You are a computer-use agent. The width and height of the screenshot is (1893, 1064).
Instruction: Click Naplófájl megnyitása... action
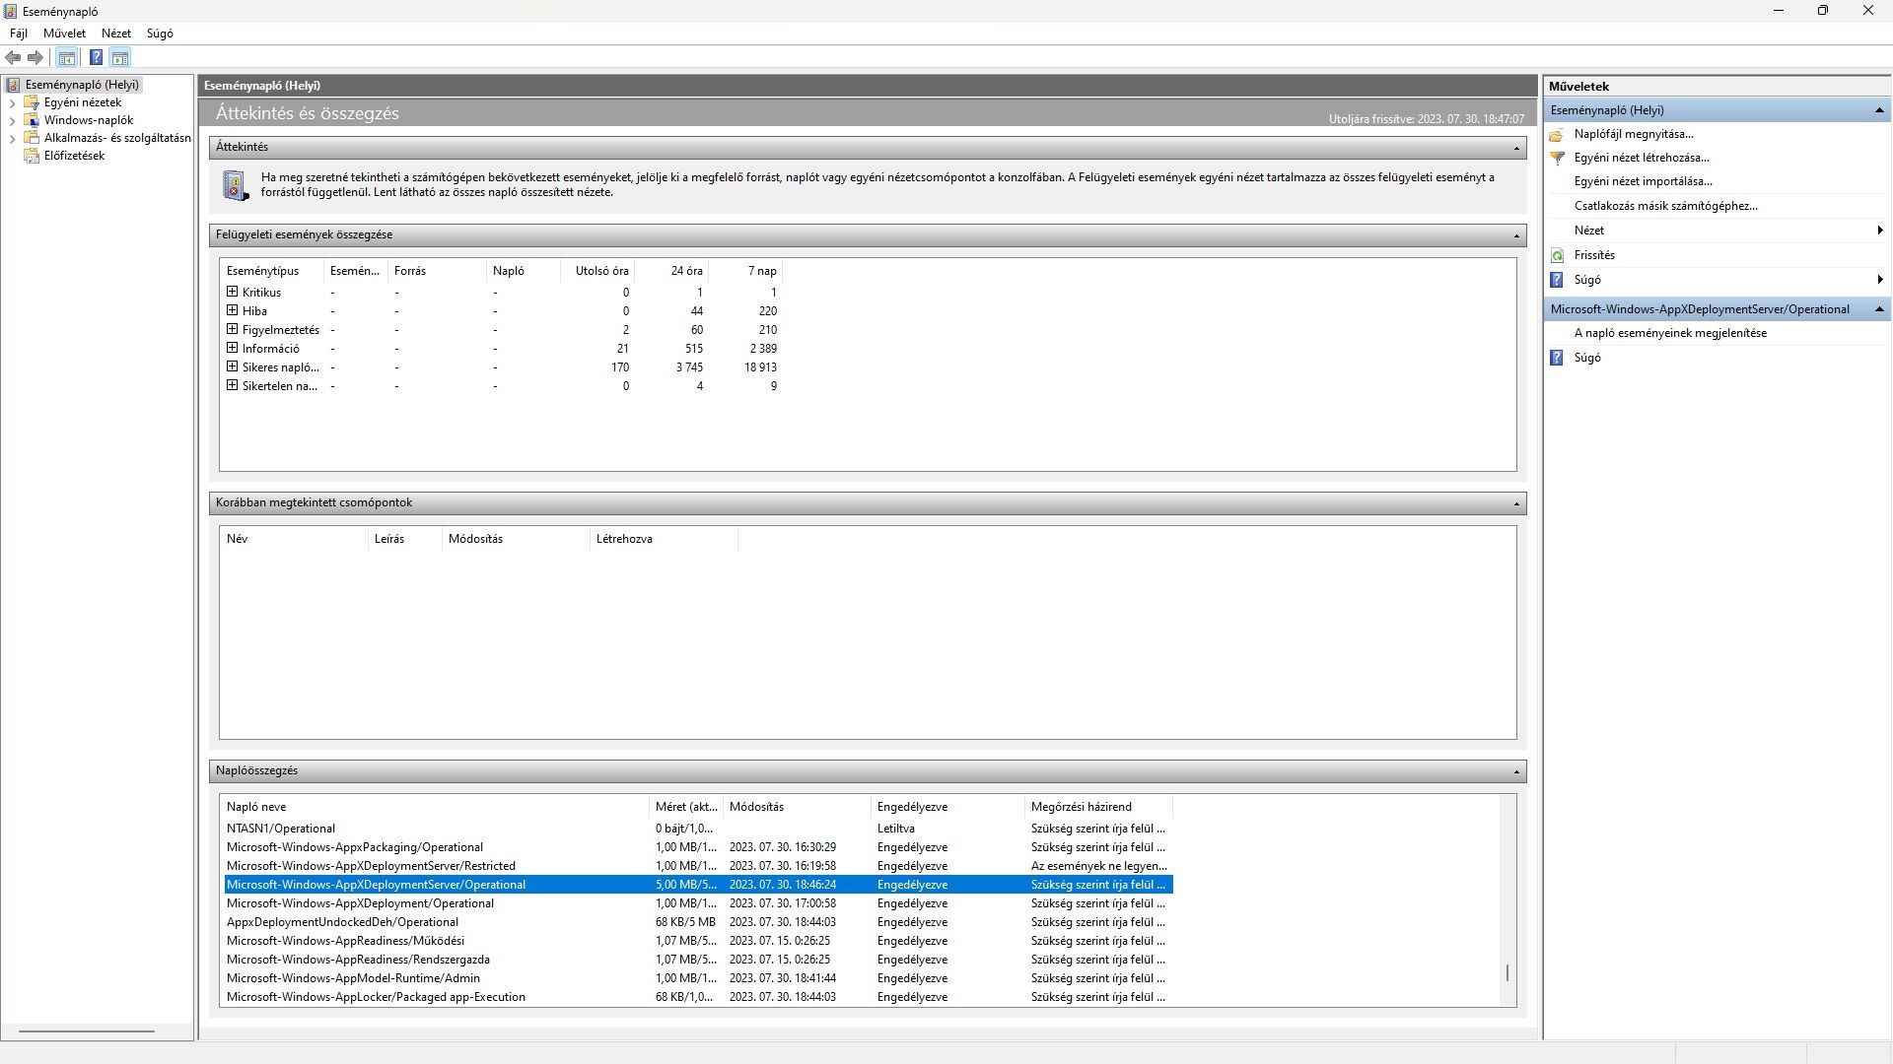pos(1634,134)
